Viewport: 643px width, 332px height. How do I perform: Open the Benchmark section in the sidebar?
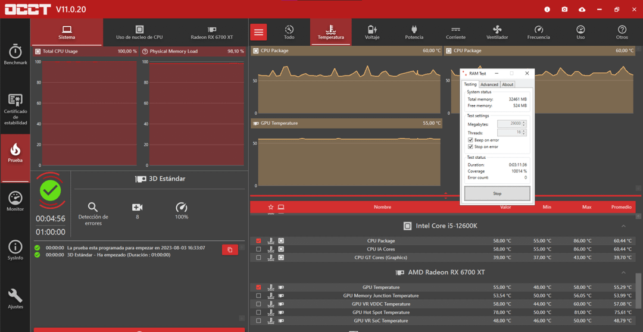point(15,55)
